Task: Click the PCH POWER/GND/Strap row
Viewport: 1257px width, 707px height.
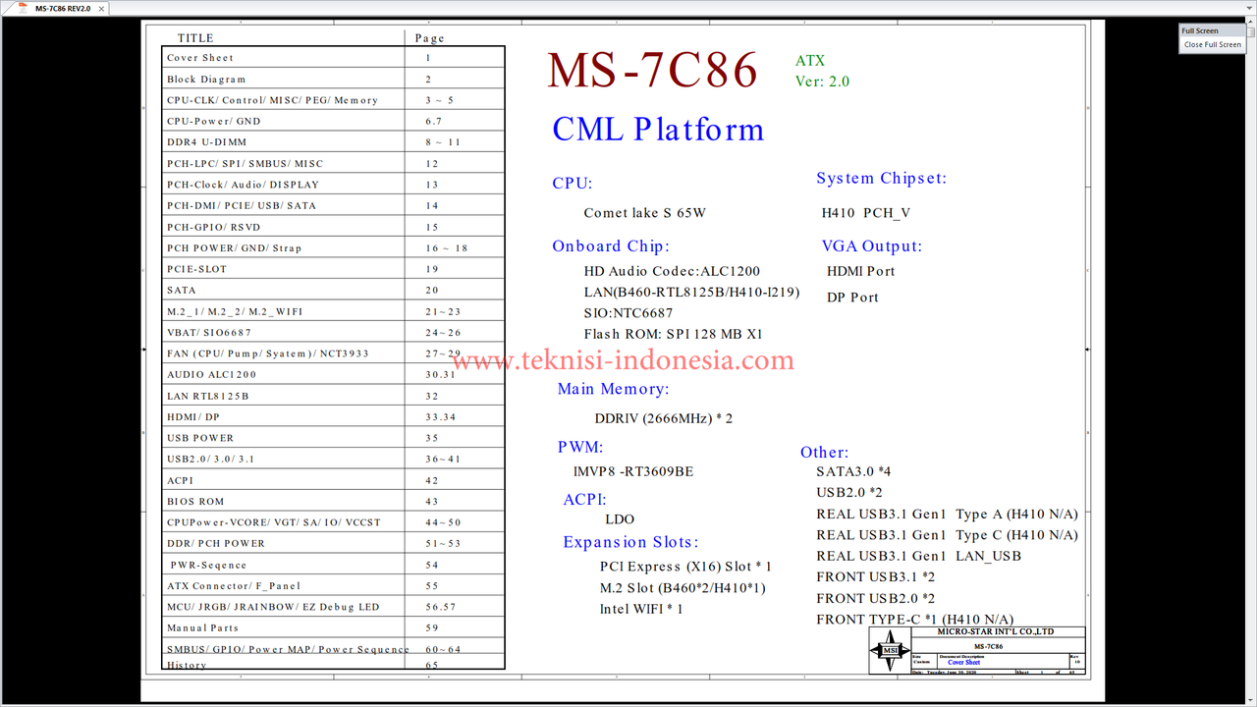Action: click(x=333, y=247)
